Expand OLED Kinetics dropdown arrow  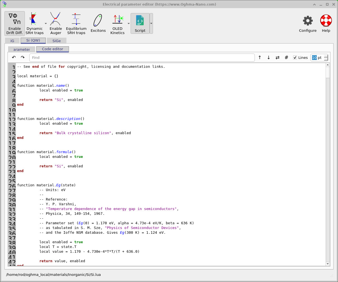click(129, 23)
